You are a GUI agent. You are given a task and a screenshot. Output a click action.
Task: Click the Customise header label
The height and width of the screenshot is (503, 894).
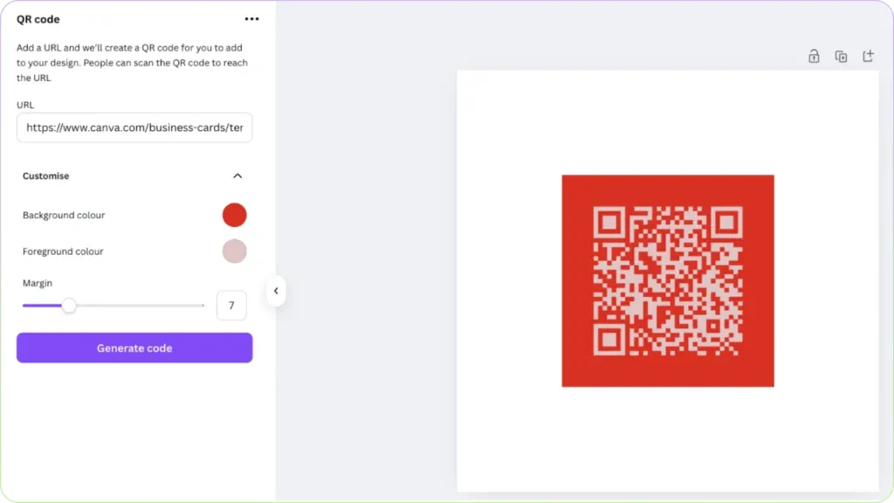[x=45, y=176]
